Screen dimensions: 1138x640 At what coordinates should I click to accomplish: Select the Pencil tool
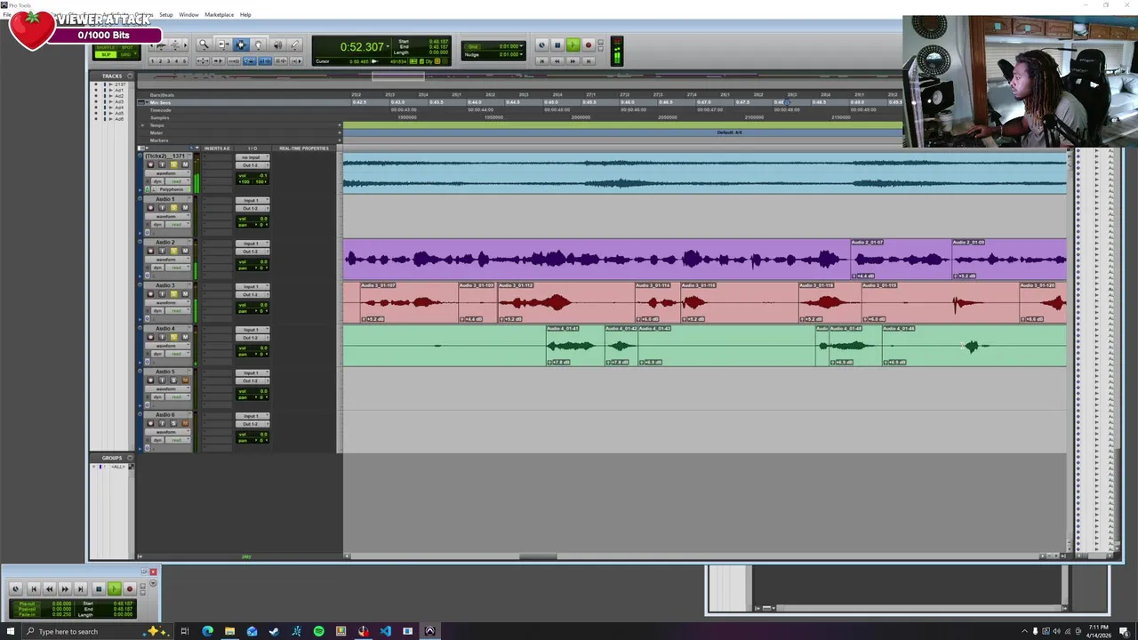coord(295,44)
